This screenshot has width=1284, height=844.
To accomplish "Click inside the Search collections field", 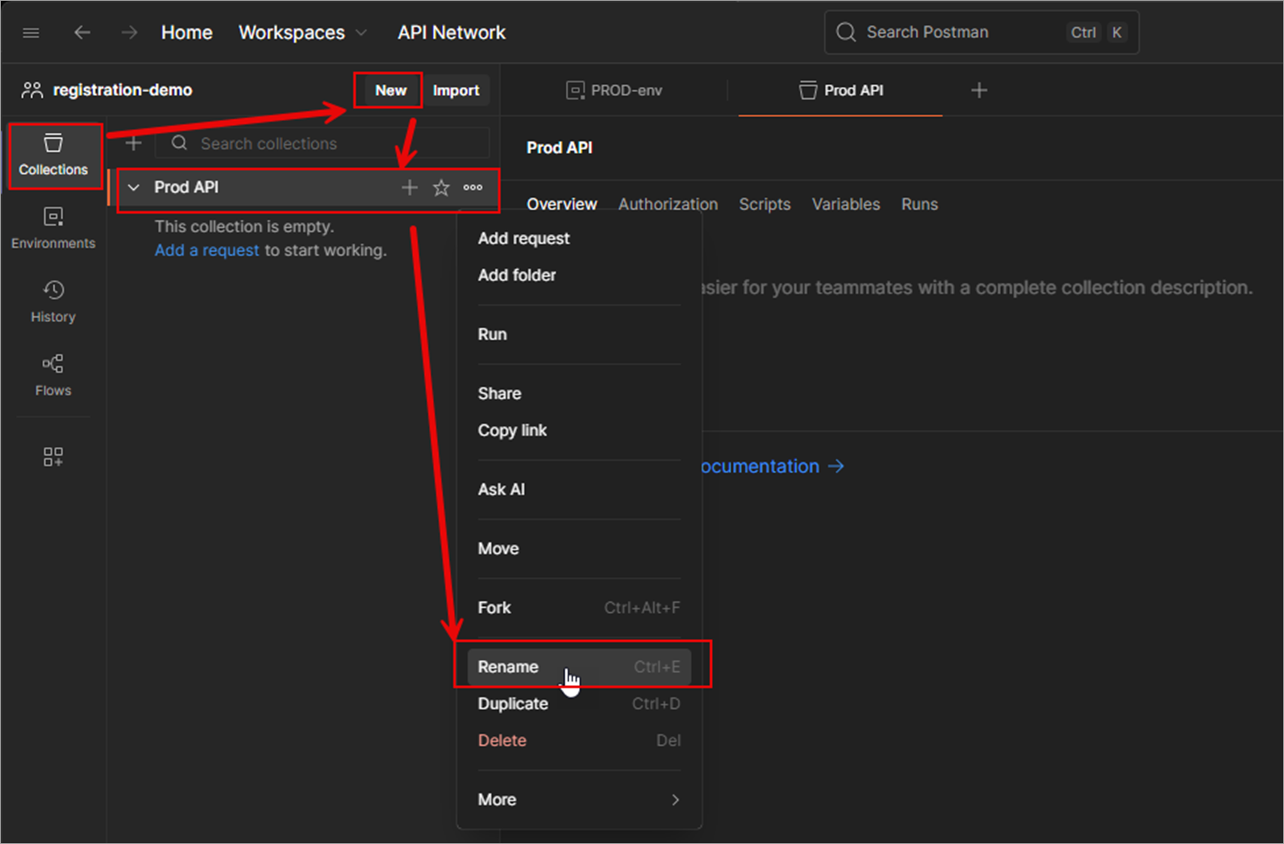I will pos(300,143).
